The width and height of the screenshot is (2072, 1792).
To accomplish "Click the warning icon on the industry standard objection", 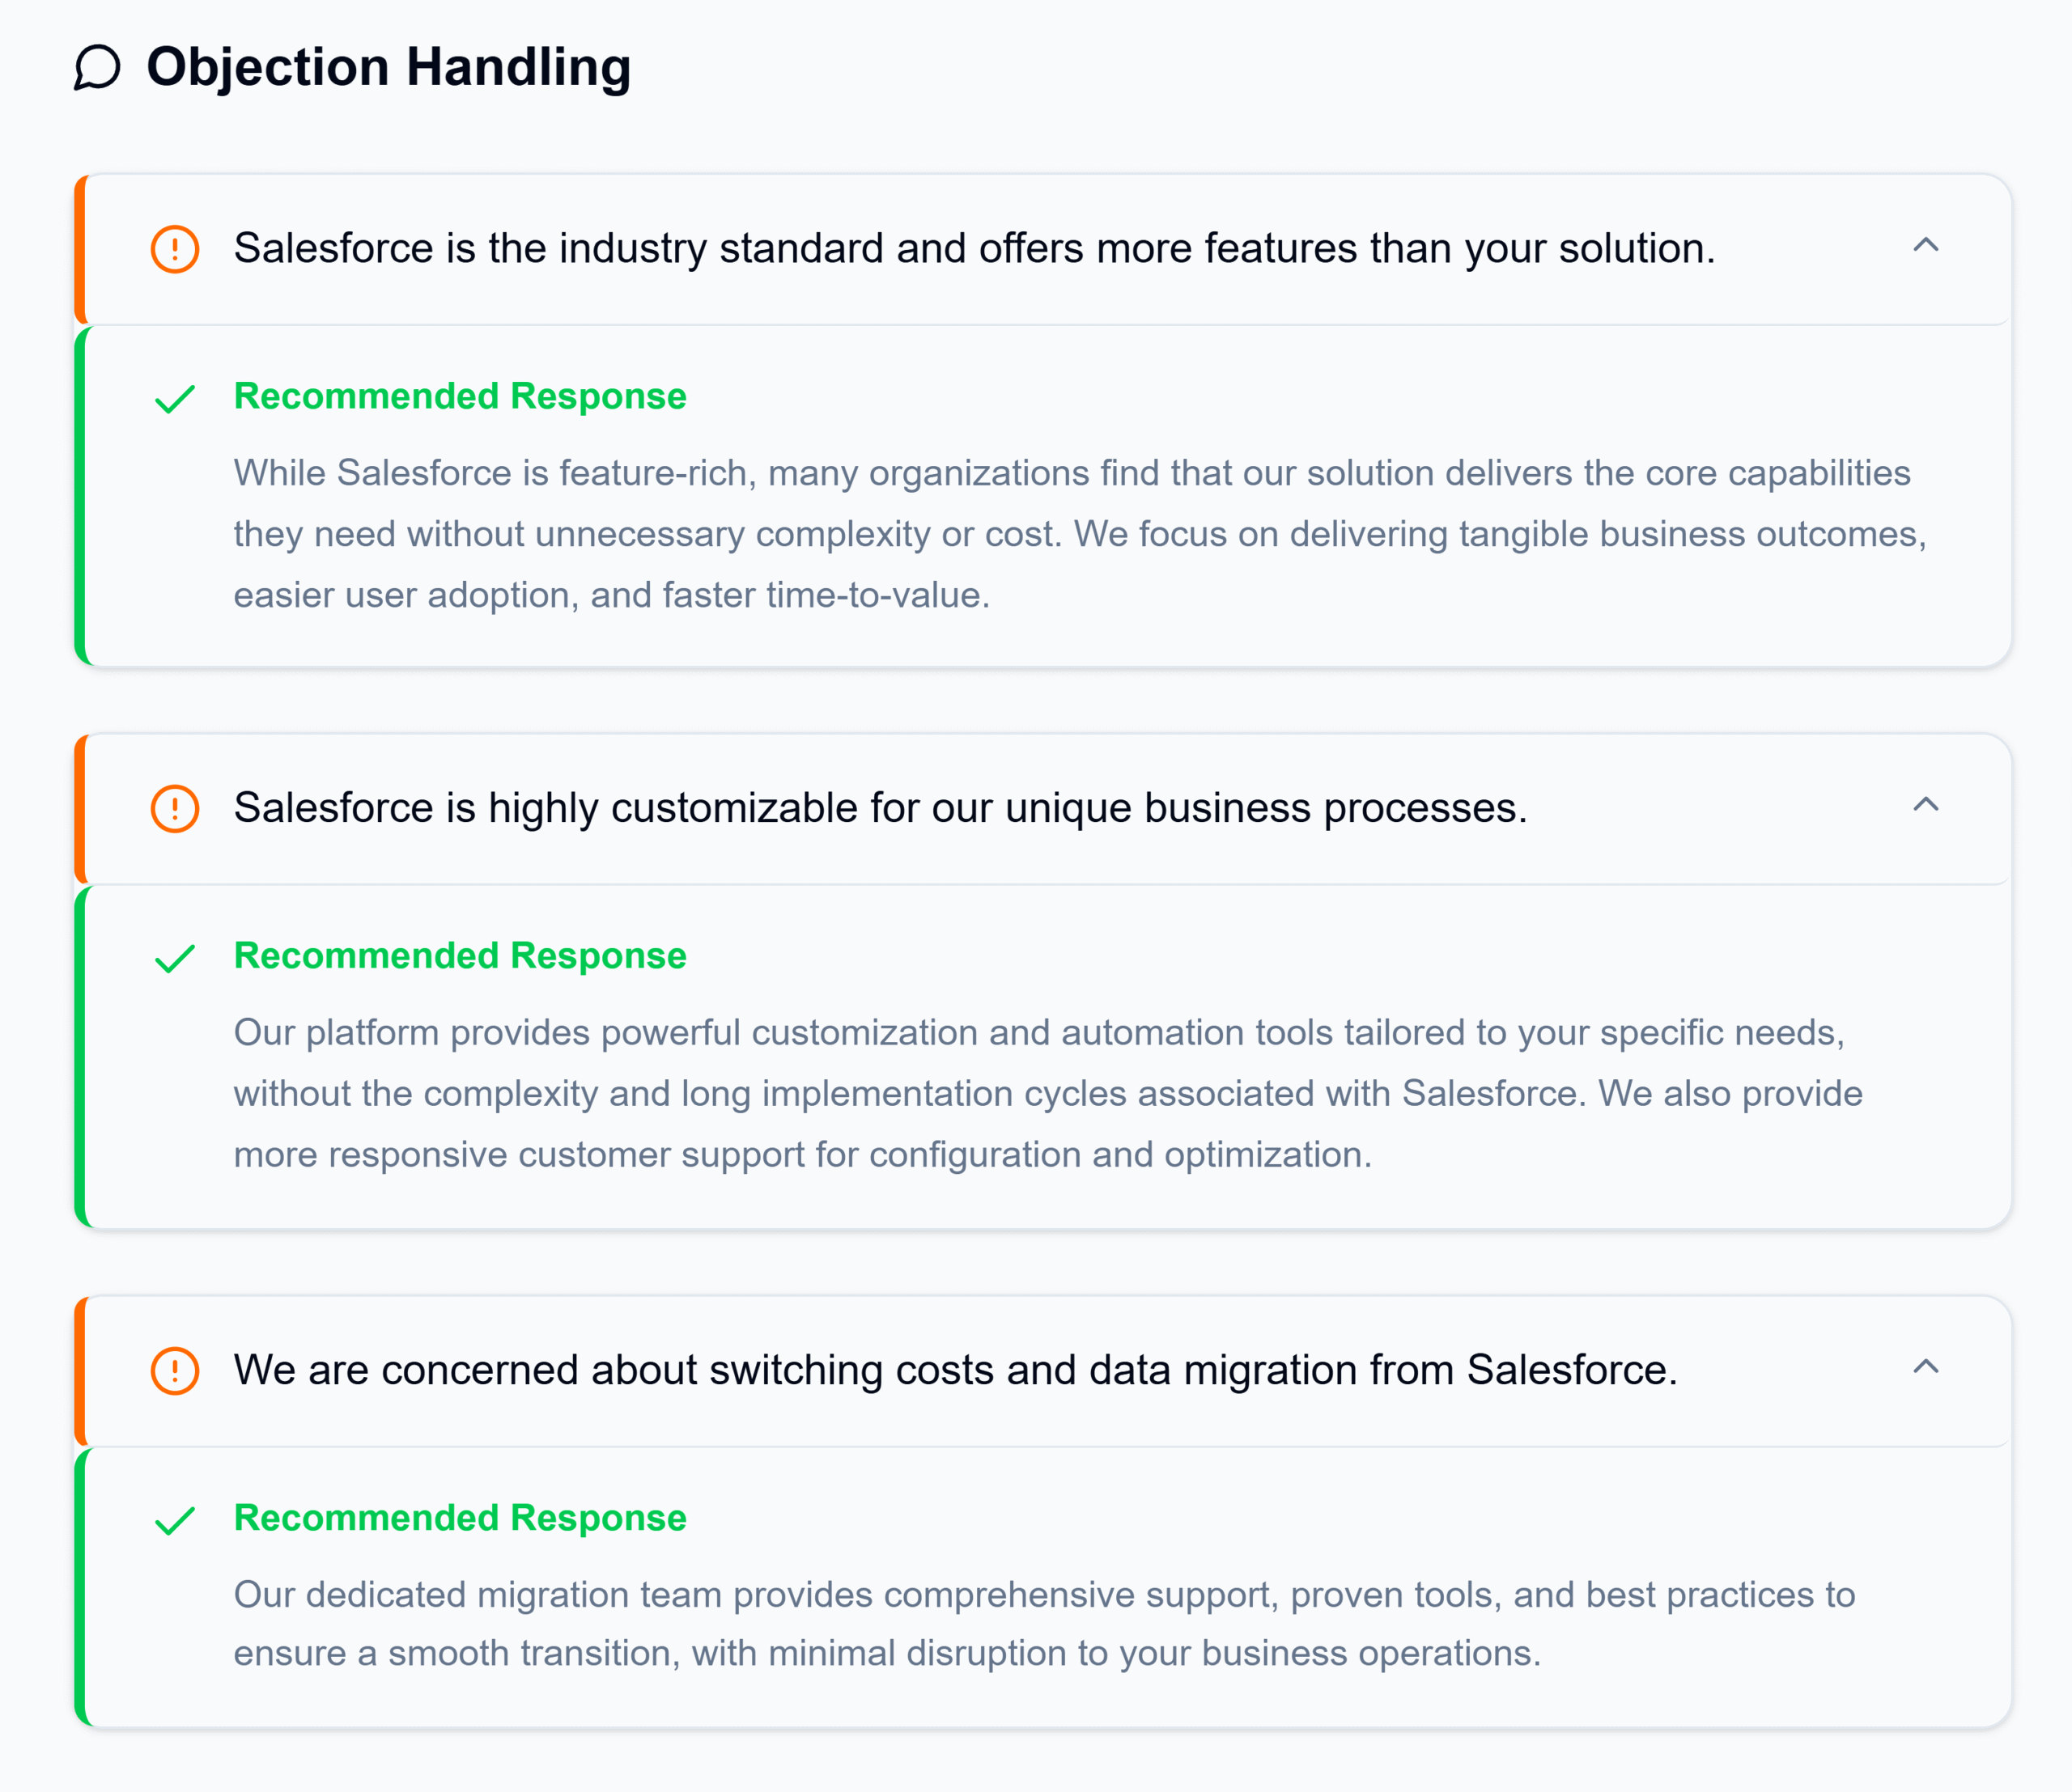I will pos(174,249).
